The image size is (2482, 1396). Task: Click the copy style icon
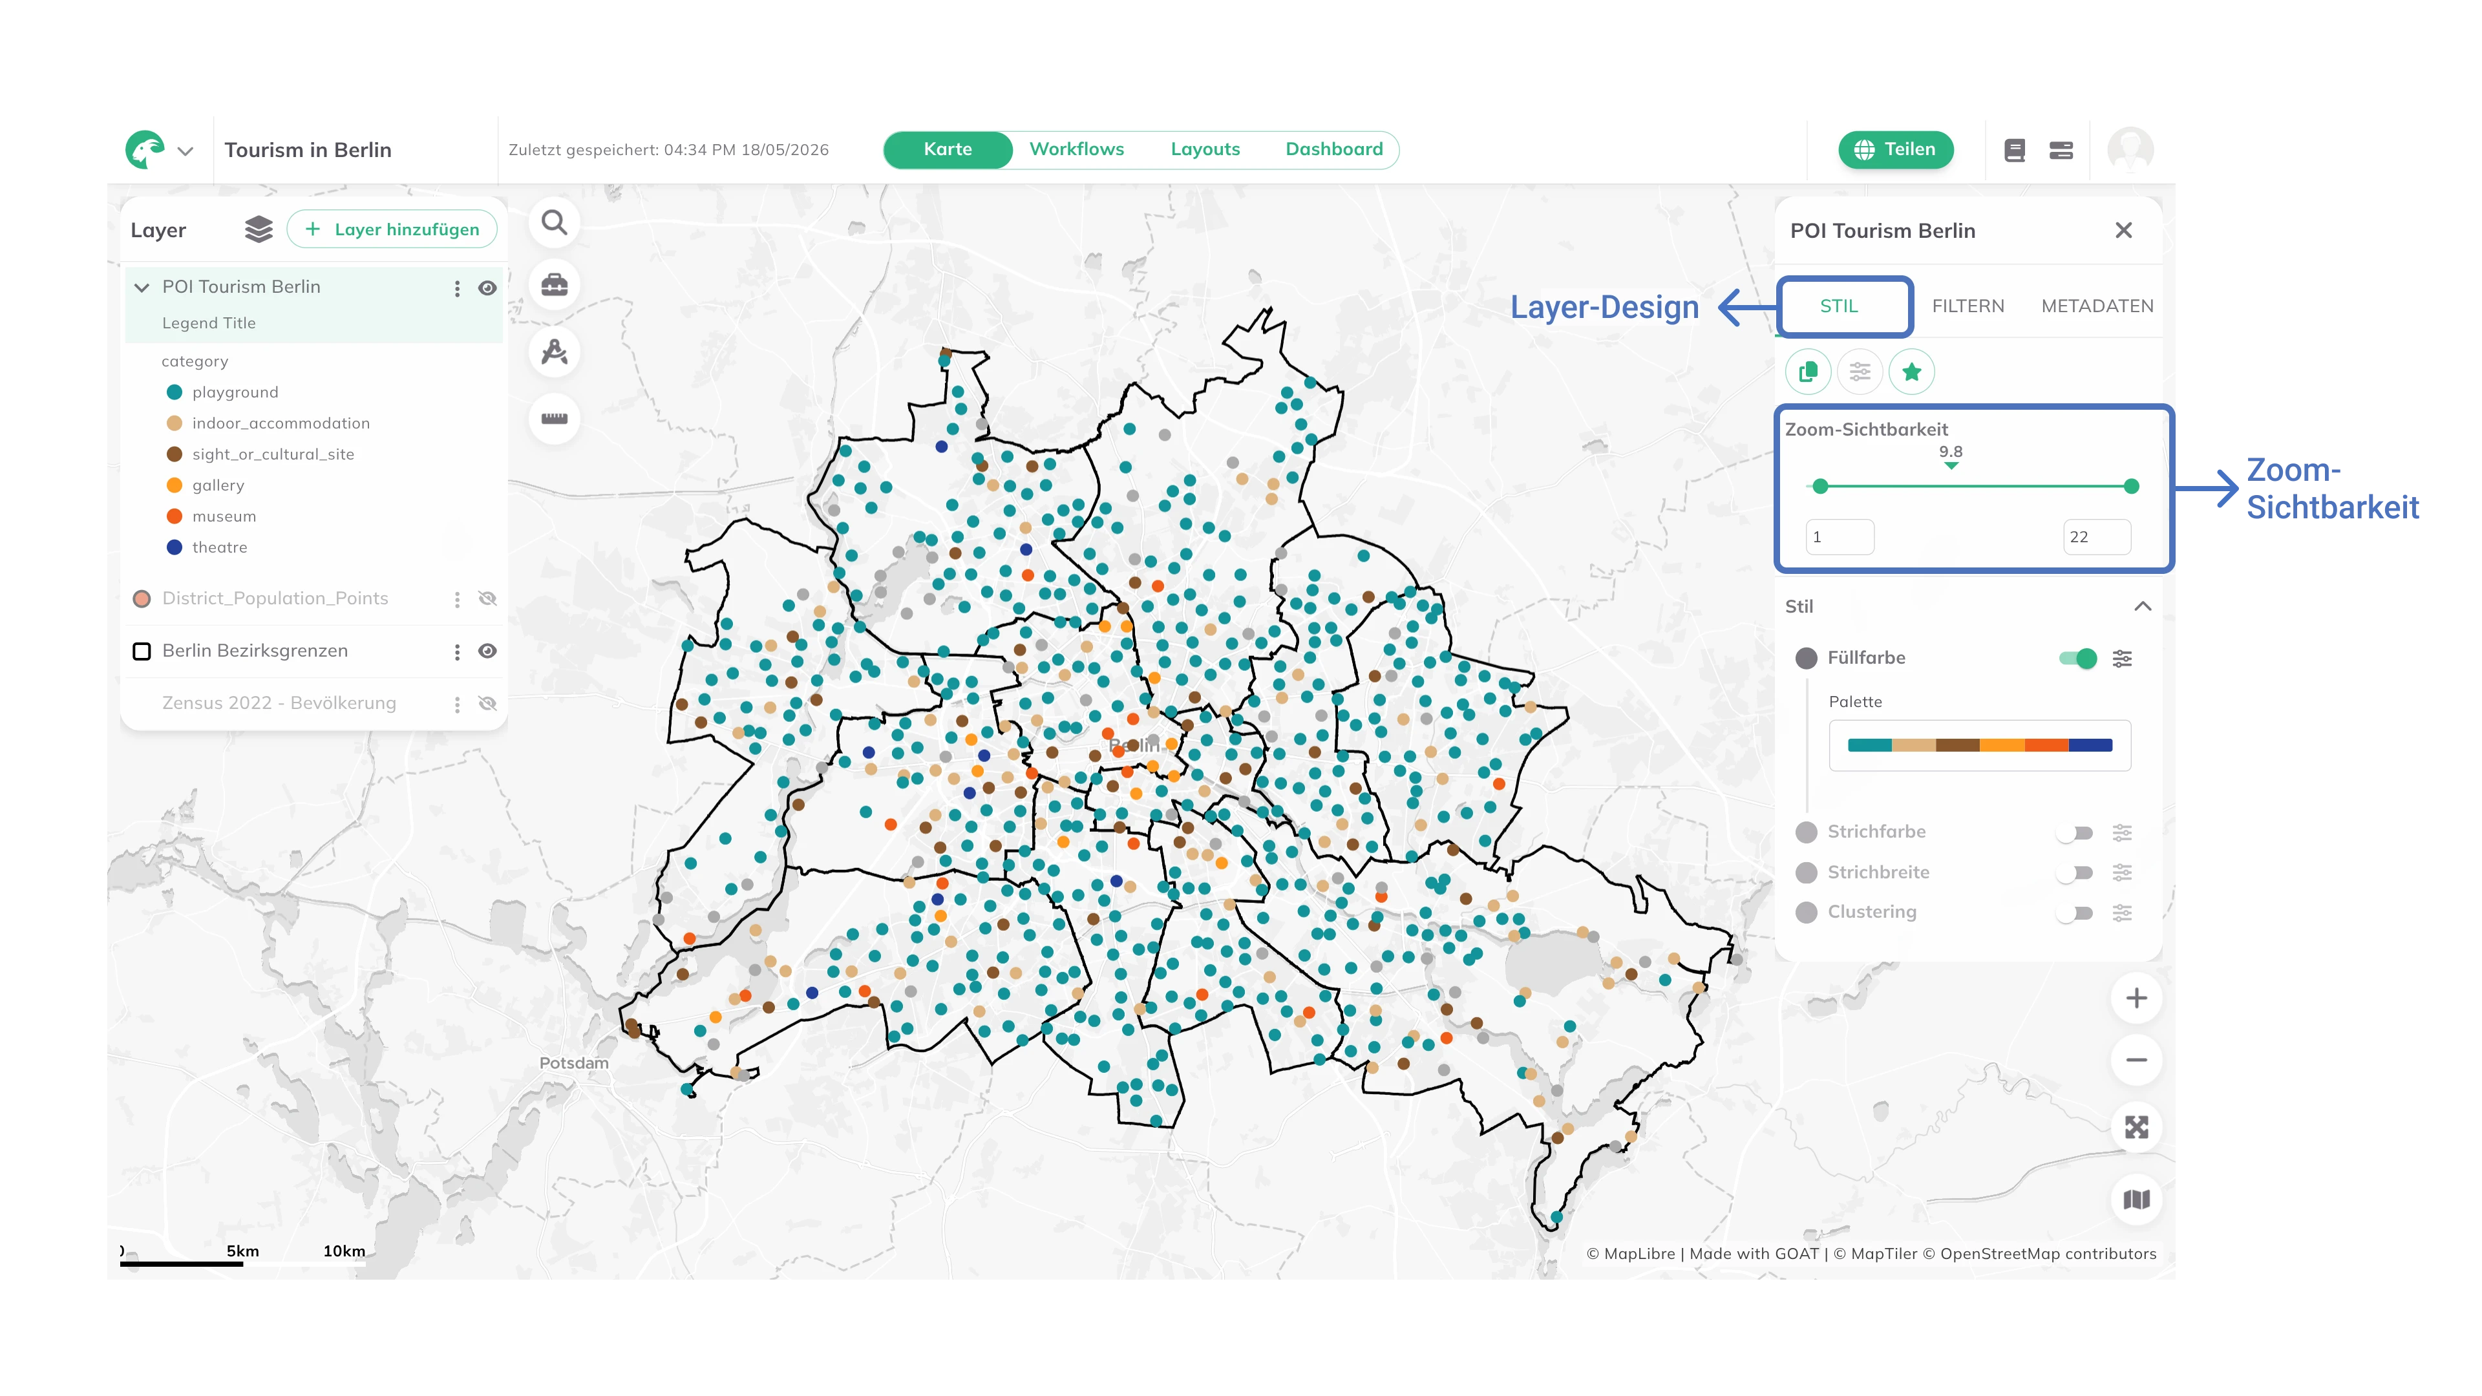tap(1808, 372)
